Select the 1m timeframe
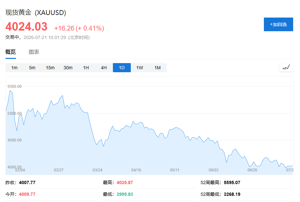The width and height of the screenshot is (300, 202). pyautogui.click(x=14, y=68)
